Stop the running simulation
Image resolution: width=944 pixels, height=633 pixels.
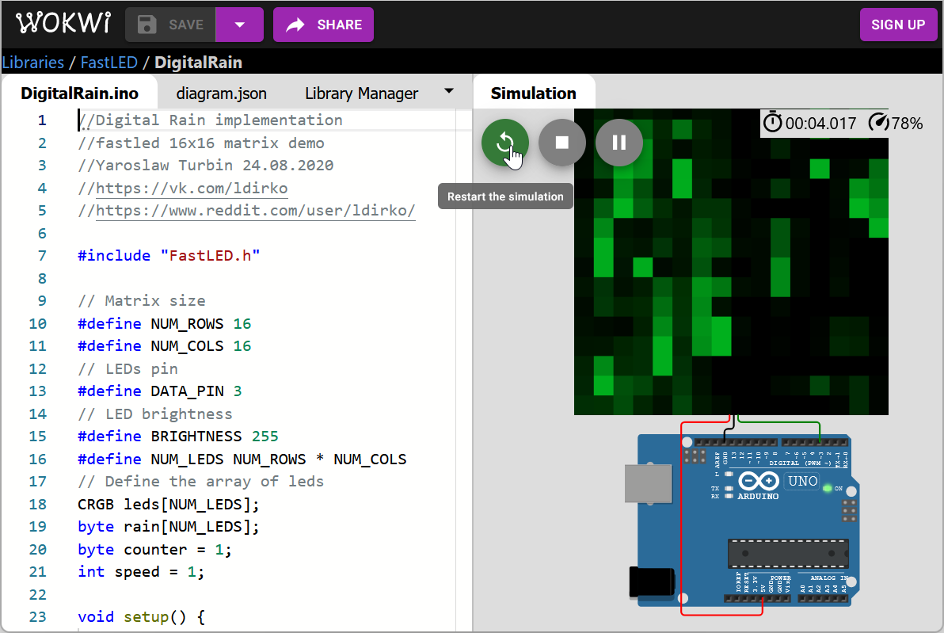562,143
